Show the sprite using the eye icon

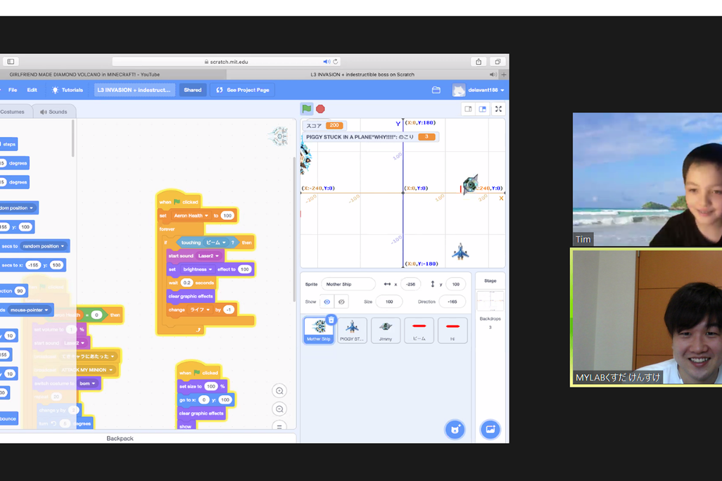tap(327, 302)
